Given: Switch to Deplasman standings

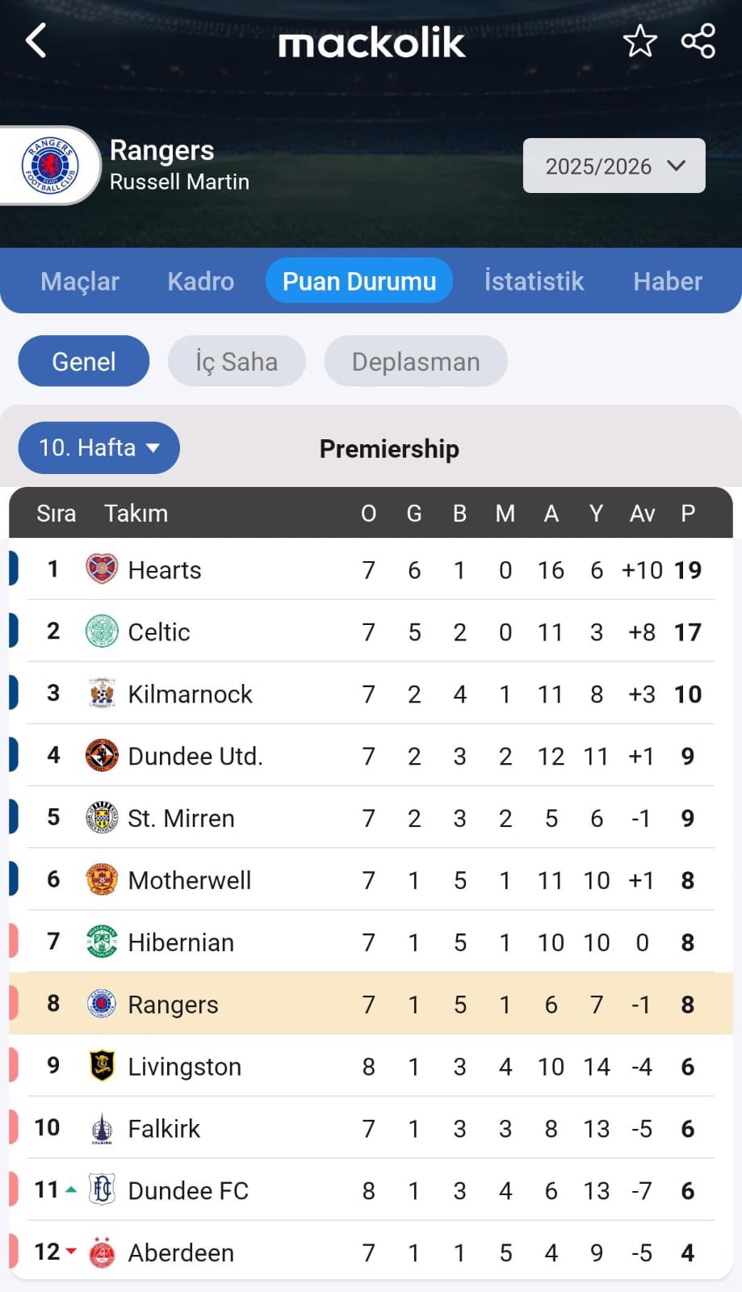Looking at the screenshot, I should point(416,361).
